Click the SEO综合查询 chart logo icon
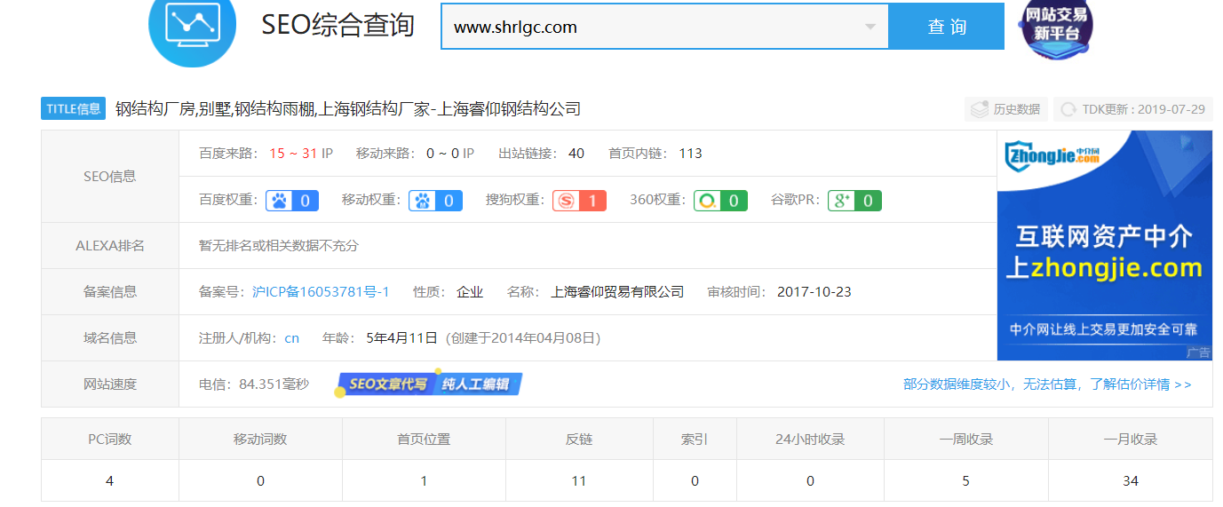 pos(192,27)
